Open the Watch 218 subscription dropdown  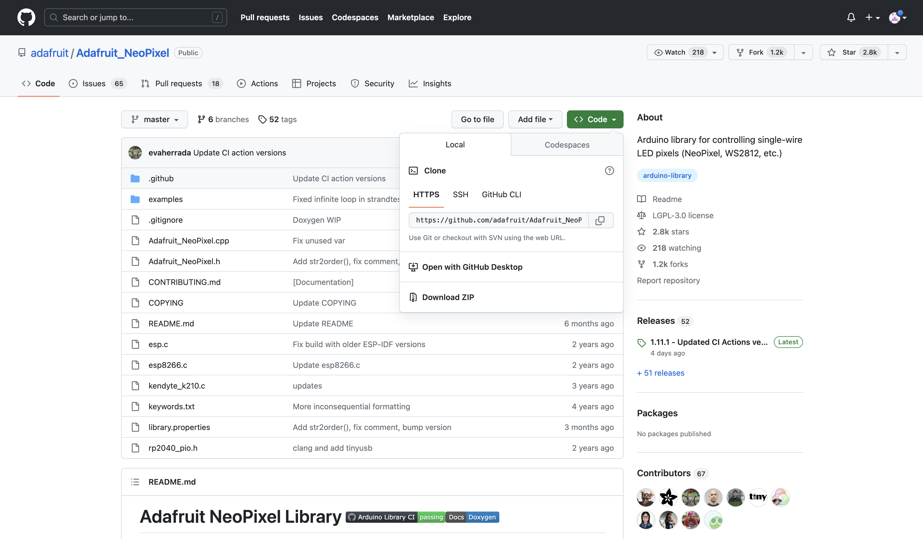tap(685, 52)
